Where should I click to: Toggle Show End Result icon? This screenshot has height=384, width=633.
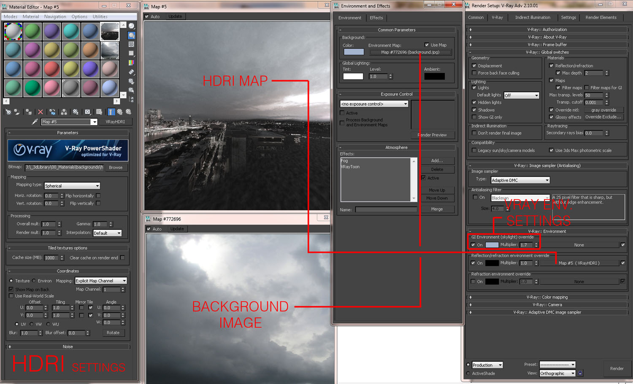[x=111, y=112]
